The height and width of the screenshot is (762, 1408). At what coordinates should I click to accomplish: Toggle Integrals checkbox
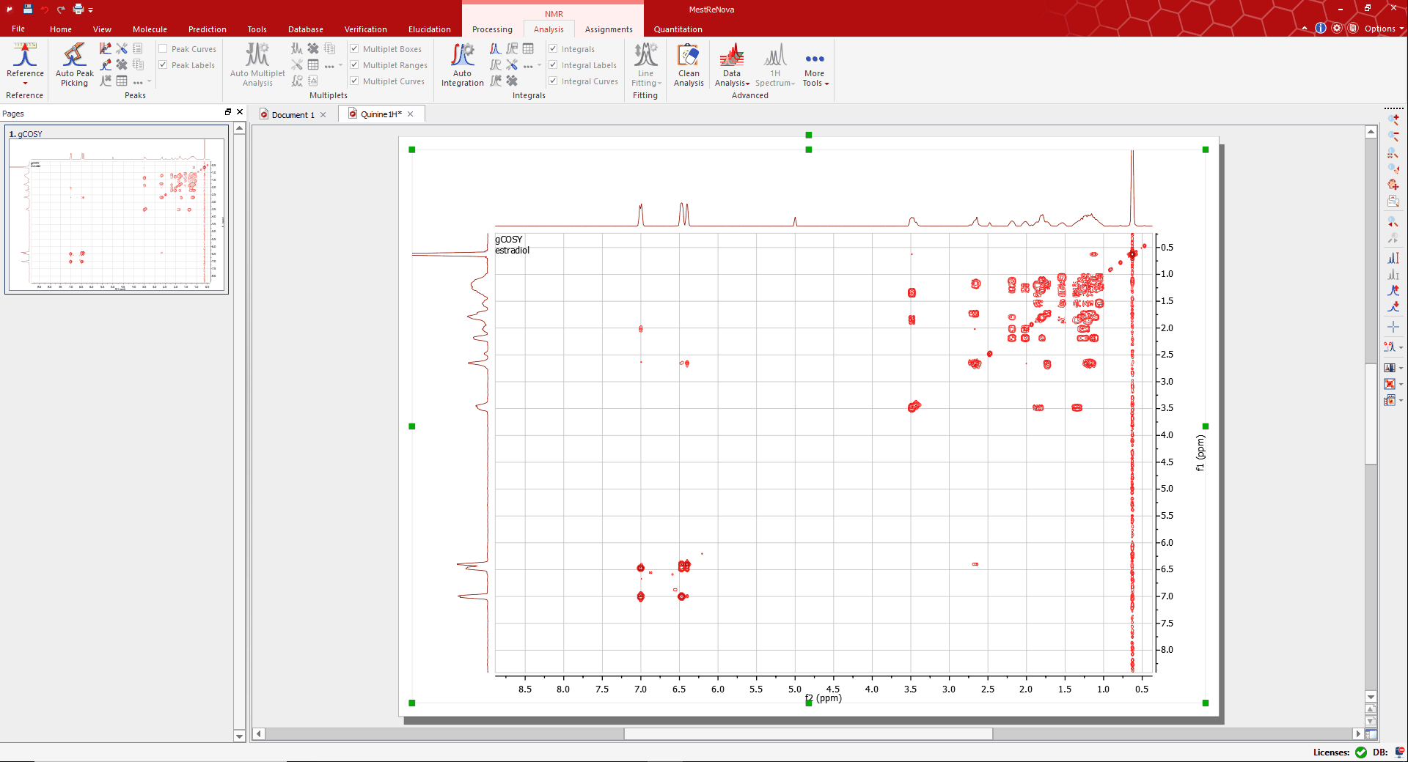click(553, 49)
